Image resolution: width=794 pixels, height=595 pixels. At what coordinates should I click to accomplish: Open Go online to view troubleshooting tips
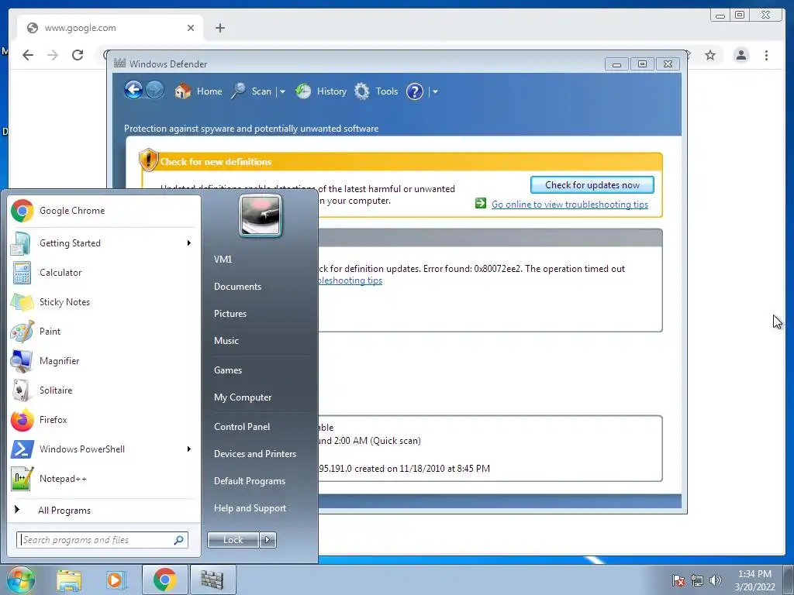[570, 205]
